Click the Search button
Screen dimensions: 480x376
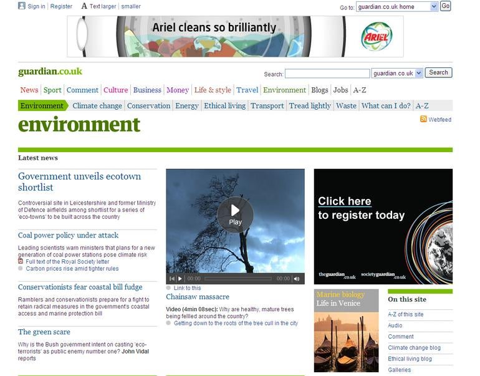438,72
